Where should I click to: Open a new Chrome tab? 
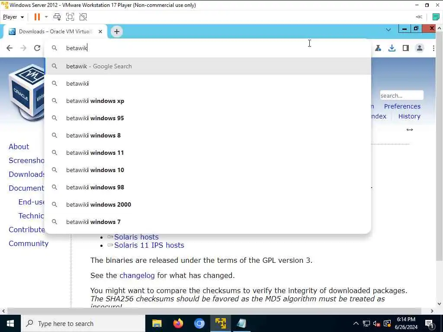tap(117, 32)
